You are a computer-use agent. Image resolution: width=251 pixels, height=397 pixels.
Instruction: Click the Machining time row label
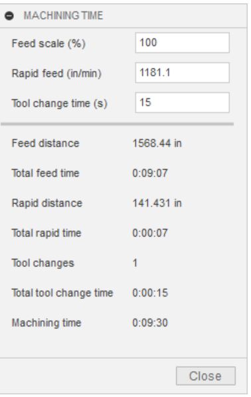coord(46,323)
